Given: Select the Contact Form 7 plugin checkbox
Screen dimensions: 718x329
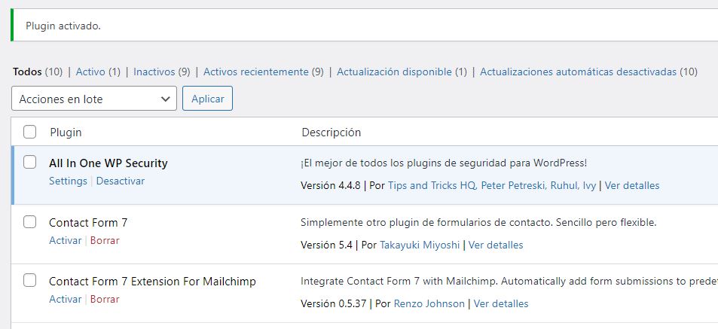Looking at the screenshot, I should click(x=30, y=222).
